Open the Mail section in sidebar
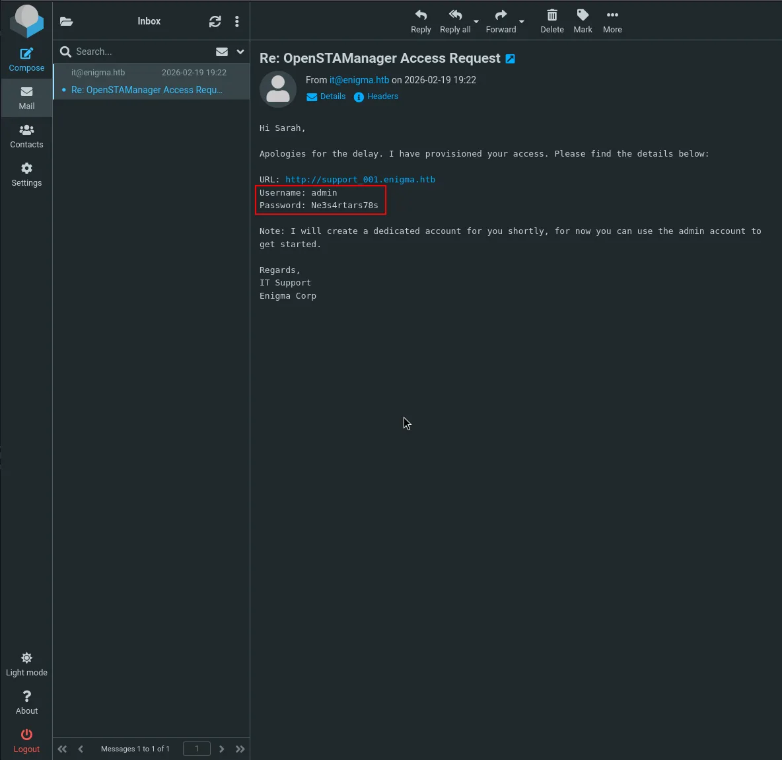The width and height of the screenshot is (782, 760). click(x=26, y=98)
